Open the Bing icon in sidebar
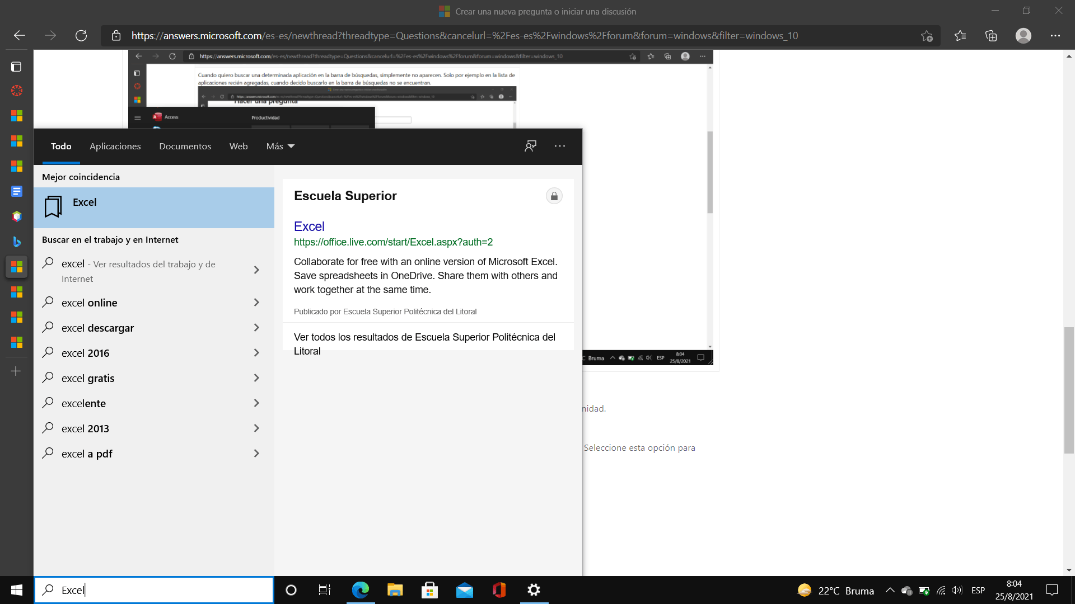This screenshot has height=604, width=1075. [x=16, y=242]
